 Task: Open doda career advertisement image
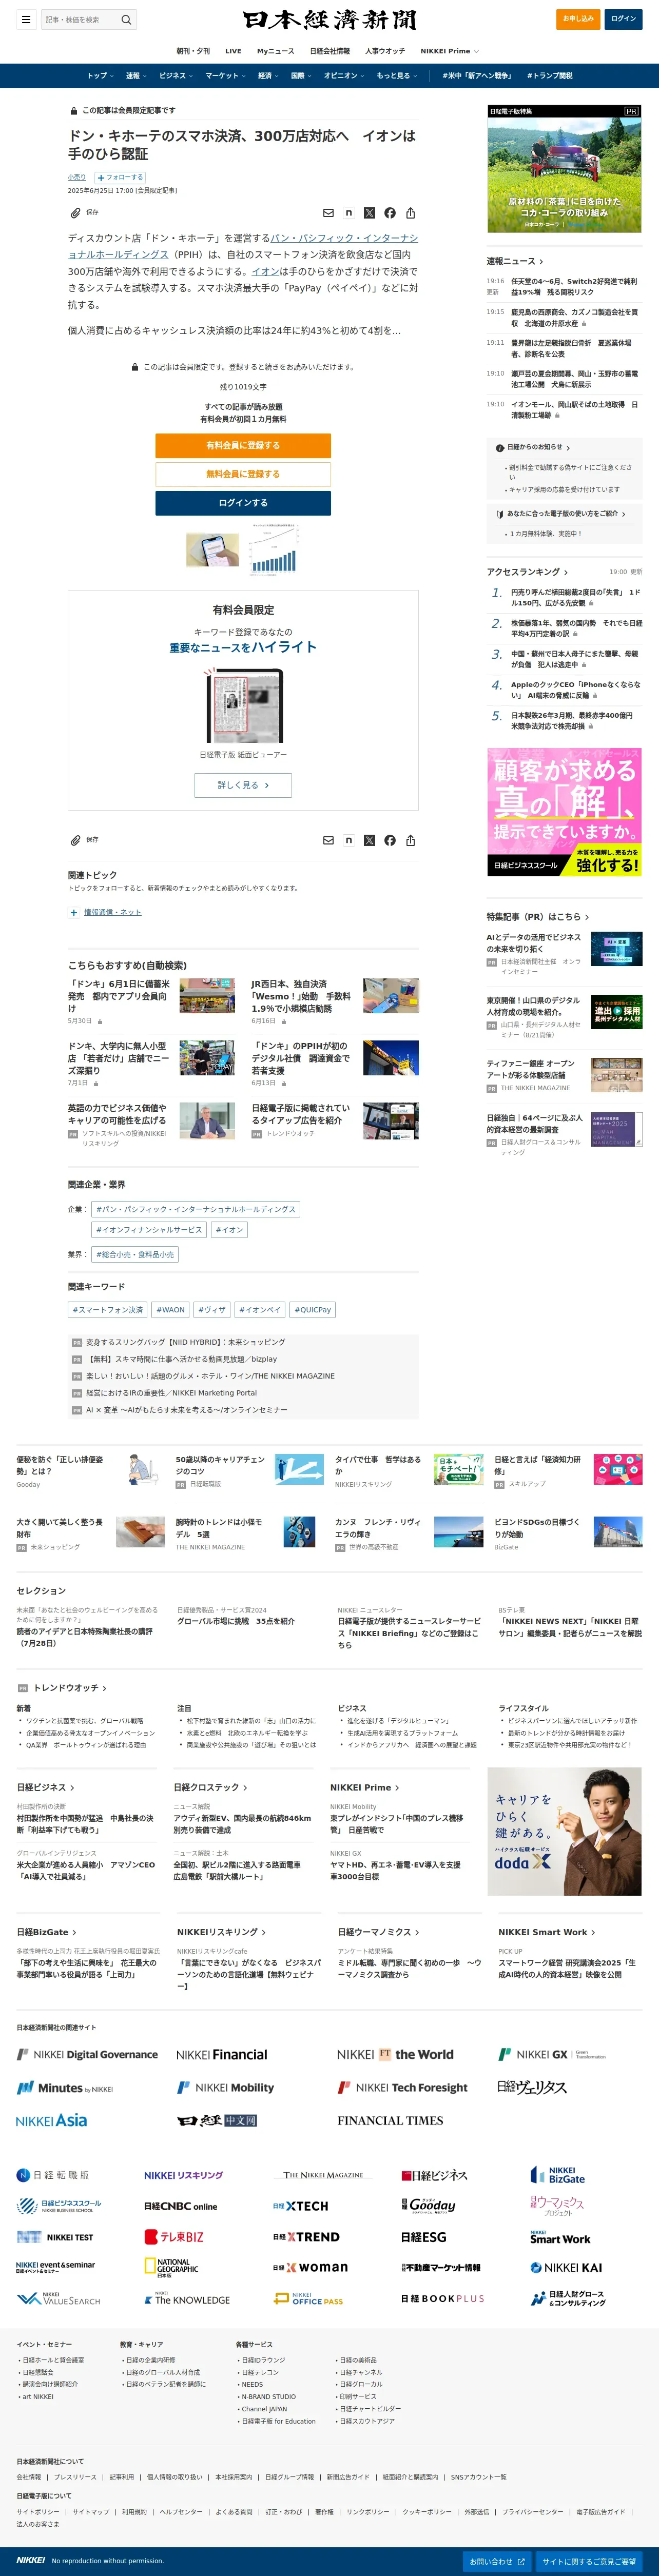564,1831
